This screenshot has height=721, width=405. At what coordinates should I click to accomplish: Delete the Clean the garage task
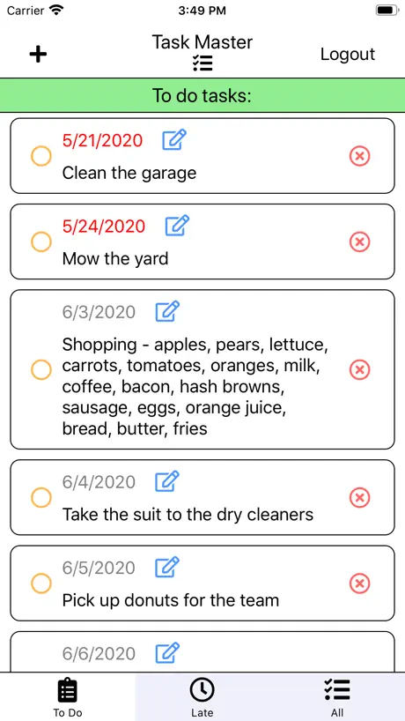359,156
